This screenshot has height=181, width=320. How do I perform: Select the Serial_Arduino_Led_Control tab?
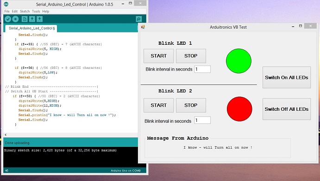(x=31, y=28)
